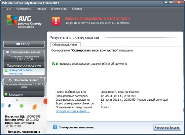185x135 pixels.
Task: Click the magnifier icon beside Сканировать сейчас
Action: click(x=8, y=52)
